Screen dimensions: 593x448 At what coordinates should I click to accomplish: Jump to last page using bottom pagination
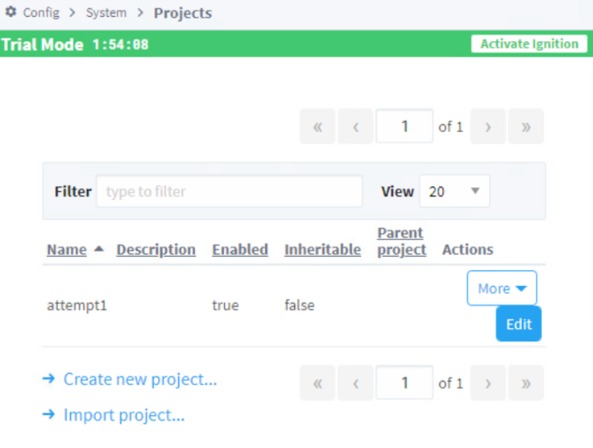pos(526,384)
